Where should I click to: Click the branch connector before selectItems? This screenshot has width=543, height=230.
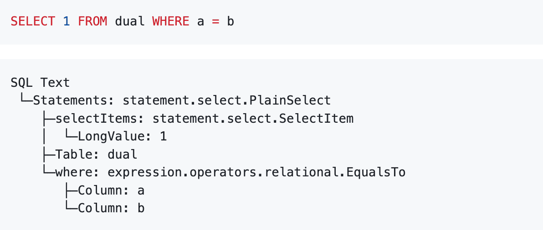[x=48, y=119]
